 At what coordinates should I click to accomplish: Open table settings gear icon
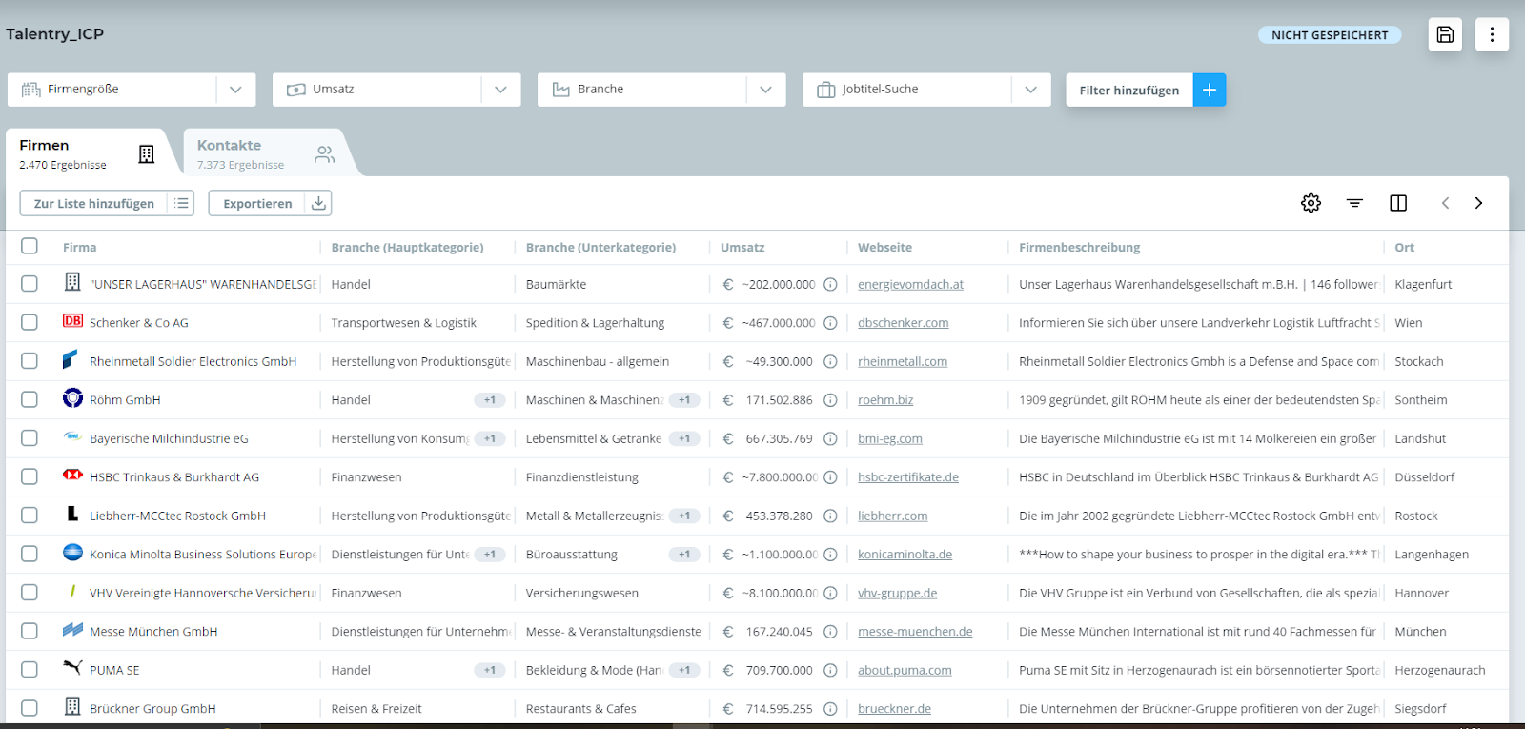1311,203
